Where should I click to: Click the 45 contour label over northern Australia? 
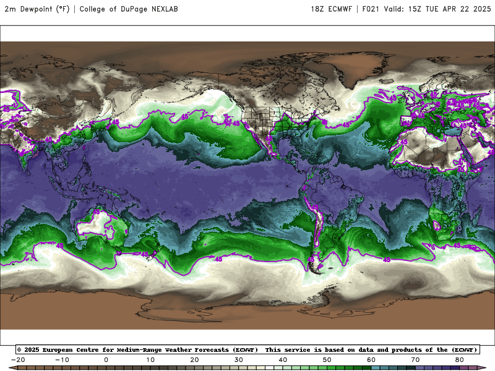click(97, 212)
